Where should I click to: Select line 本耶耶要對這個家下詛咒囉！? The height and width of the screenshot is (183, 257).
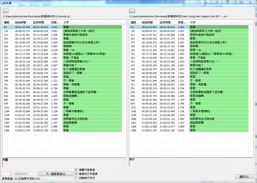(189, 92)
